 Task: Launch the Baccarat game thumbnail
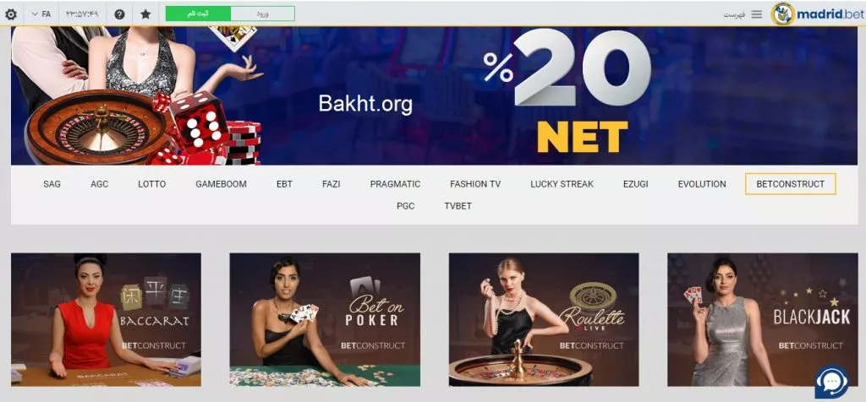tap(106, 320)
